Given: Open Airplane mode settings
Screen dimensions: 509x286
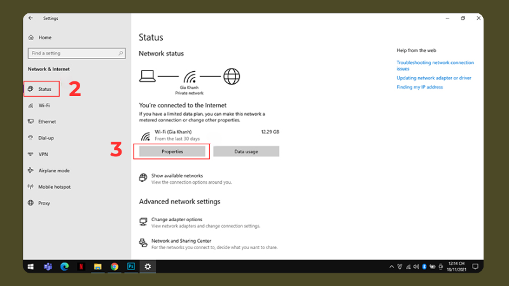Looking at the screenshot, I should (54, 170).
